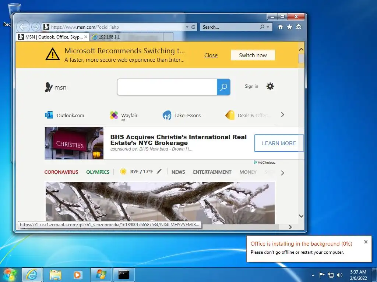Click the Office is installing notification text

[x=301, y=244]
